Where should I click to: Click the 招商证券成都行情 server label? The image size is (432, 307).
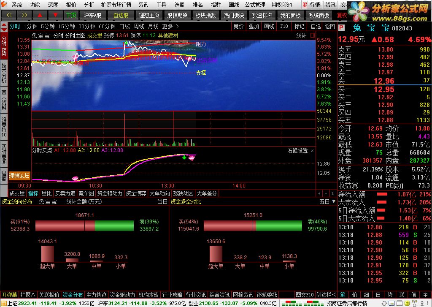click(x=347, y=304)
